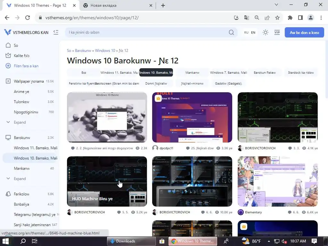Click the translate page icon
Image resolution: width=328 pixels, height=246 pixels.
[247, 18]
